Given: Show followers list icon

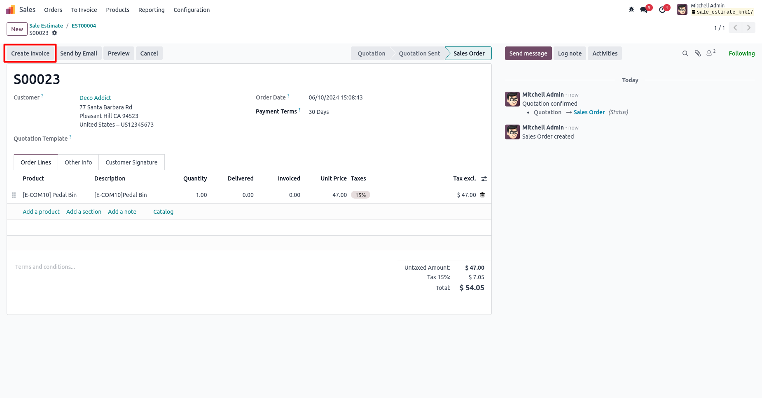Looking at the screenshot, I should [711, 53].
